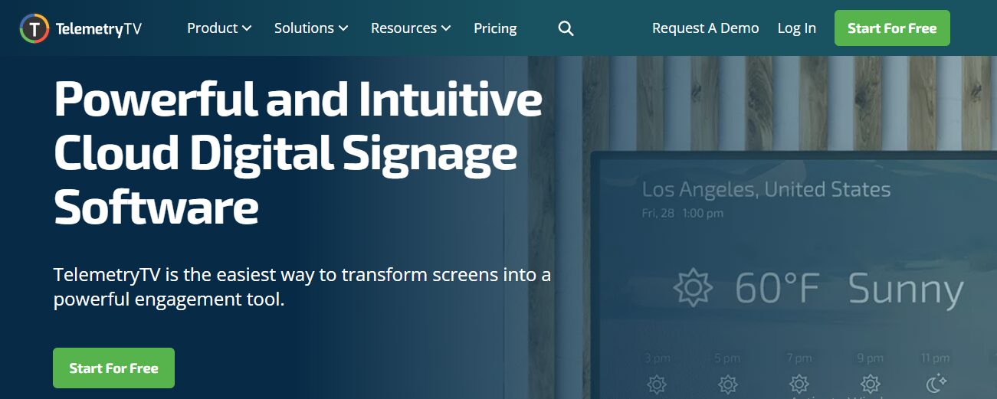The width and height of the screenshot is (997, 399).
Task: Go to the Pricing page
Action: point(495,28)
